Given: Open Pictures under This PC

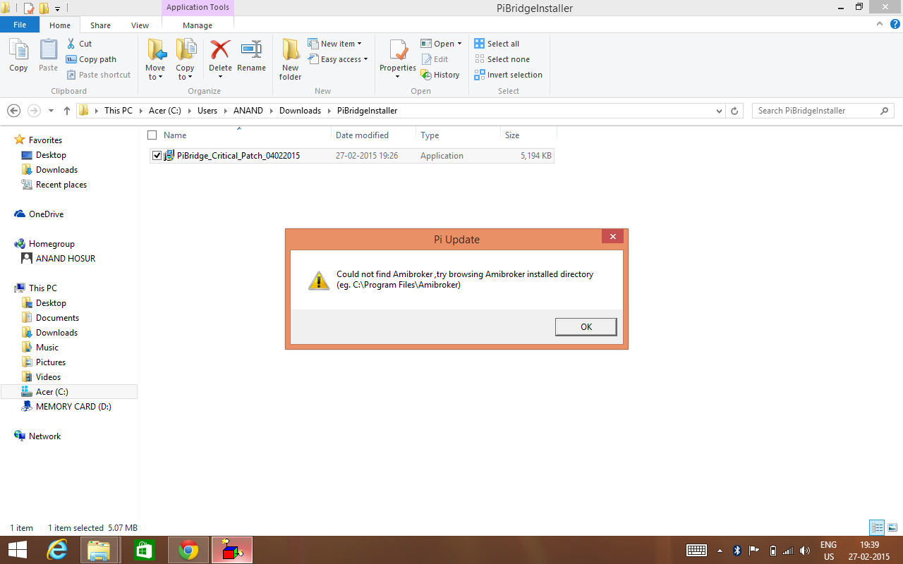Looking at the screenshot, I should coord(51,362).
